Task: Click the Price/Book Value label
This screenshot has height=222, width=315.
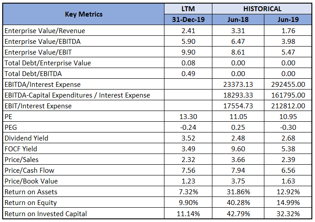Action: (x=31, y=181)
